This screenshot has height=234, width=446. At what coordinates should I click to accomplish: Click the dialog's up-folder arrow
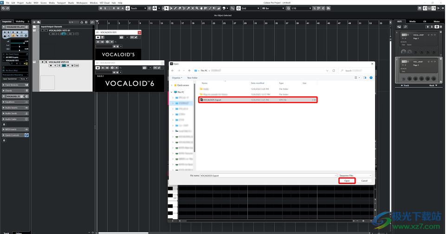pyautogui.click(x=189, y=70)
